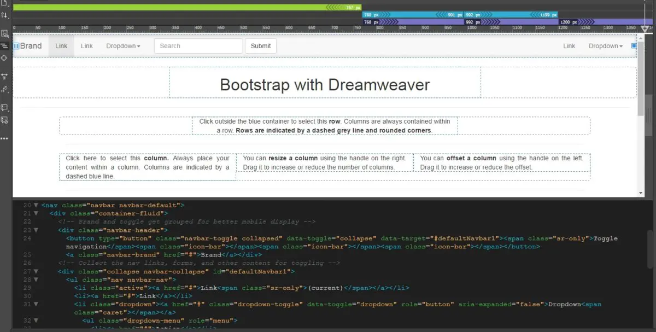
Task: Click the Submit button
Action: tap(261, 46)
